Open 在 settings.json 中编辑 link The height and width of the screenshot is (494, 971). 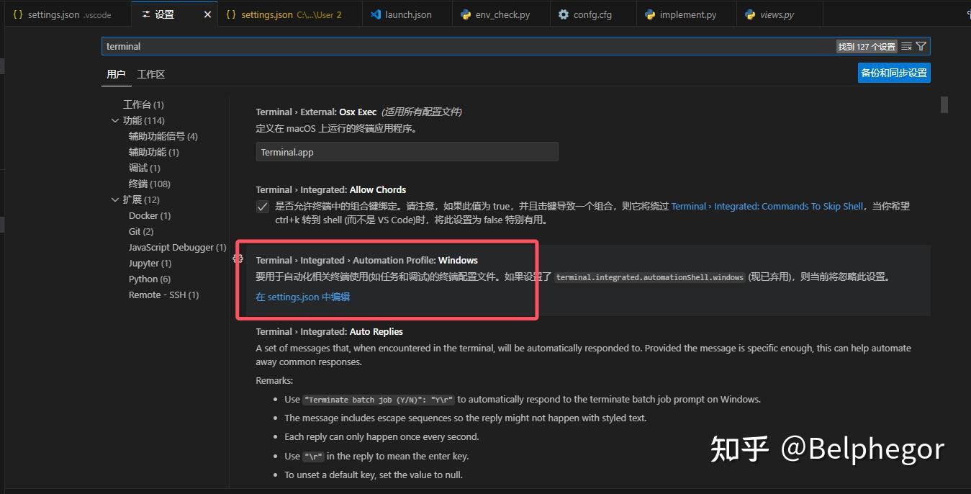point(302,296)
